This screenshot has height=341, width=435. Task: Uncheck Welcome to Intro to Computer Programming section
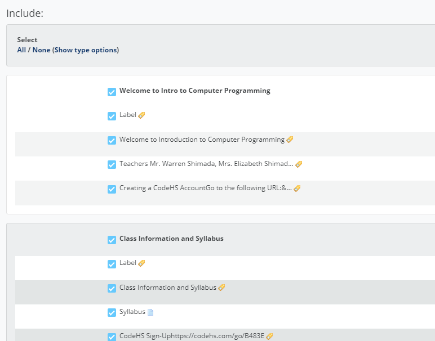click(112, 91)
